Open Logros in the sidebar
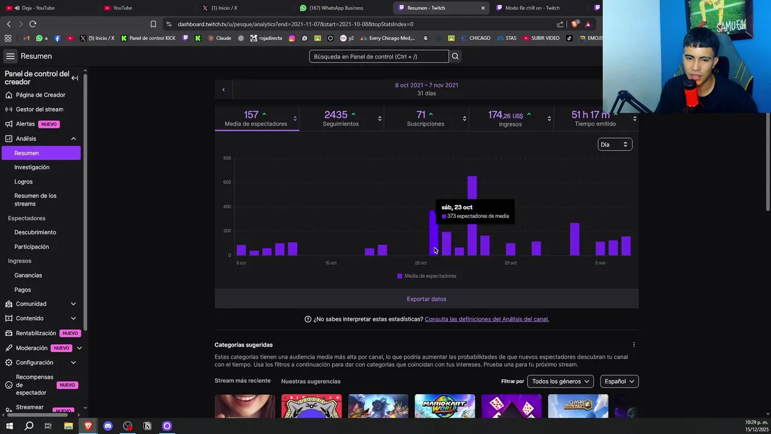The image size is (771, 434). (23, 181)
